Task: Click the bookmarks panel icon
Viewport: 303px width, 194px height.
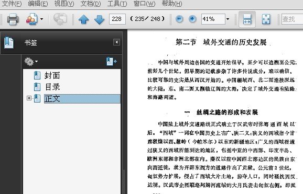Action: (9, 42)
